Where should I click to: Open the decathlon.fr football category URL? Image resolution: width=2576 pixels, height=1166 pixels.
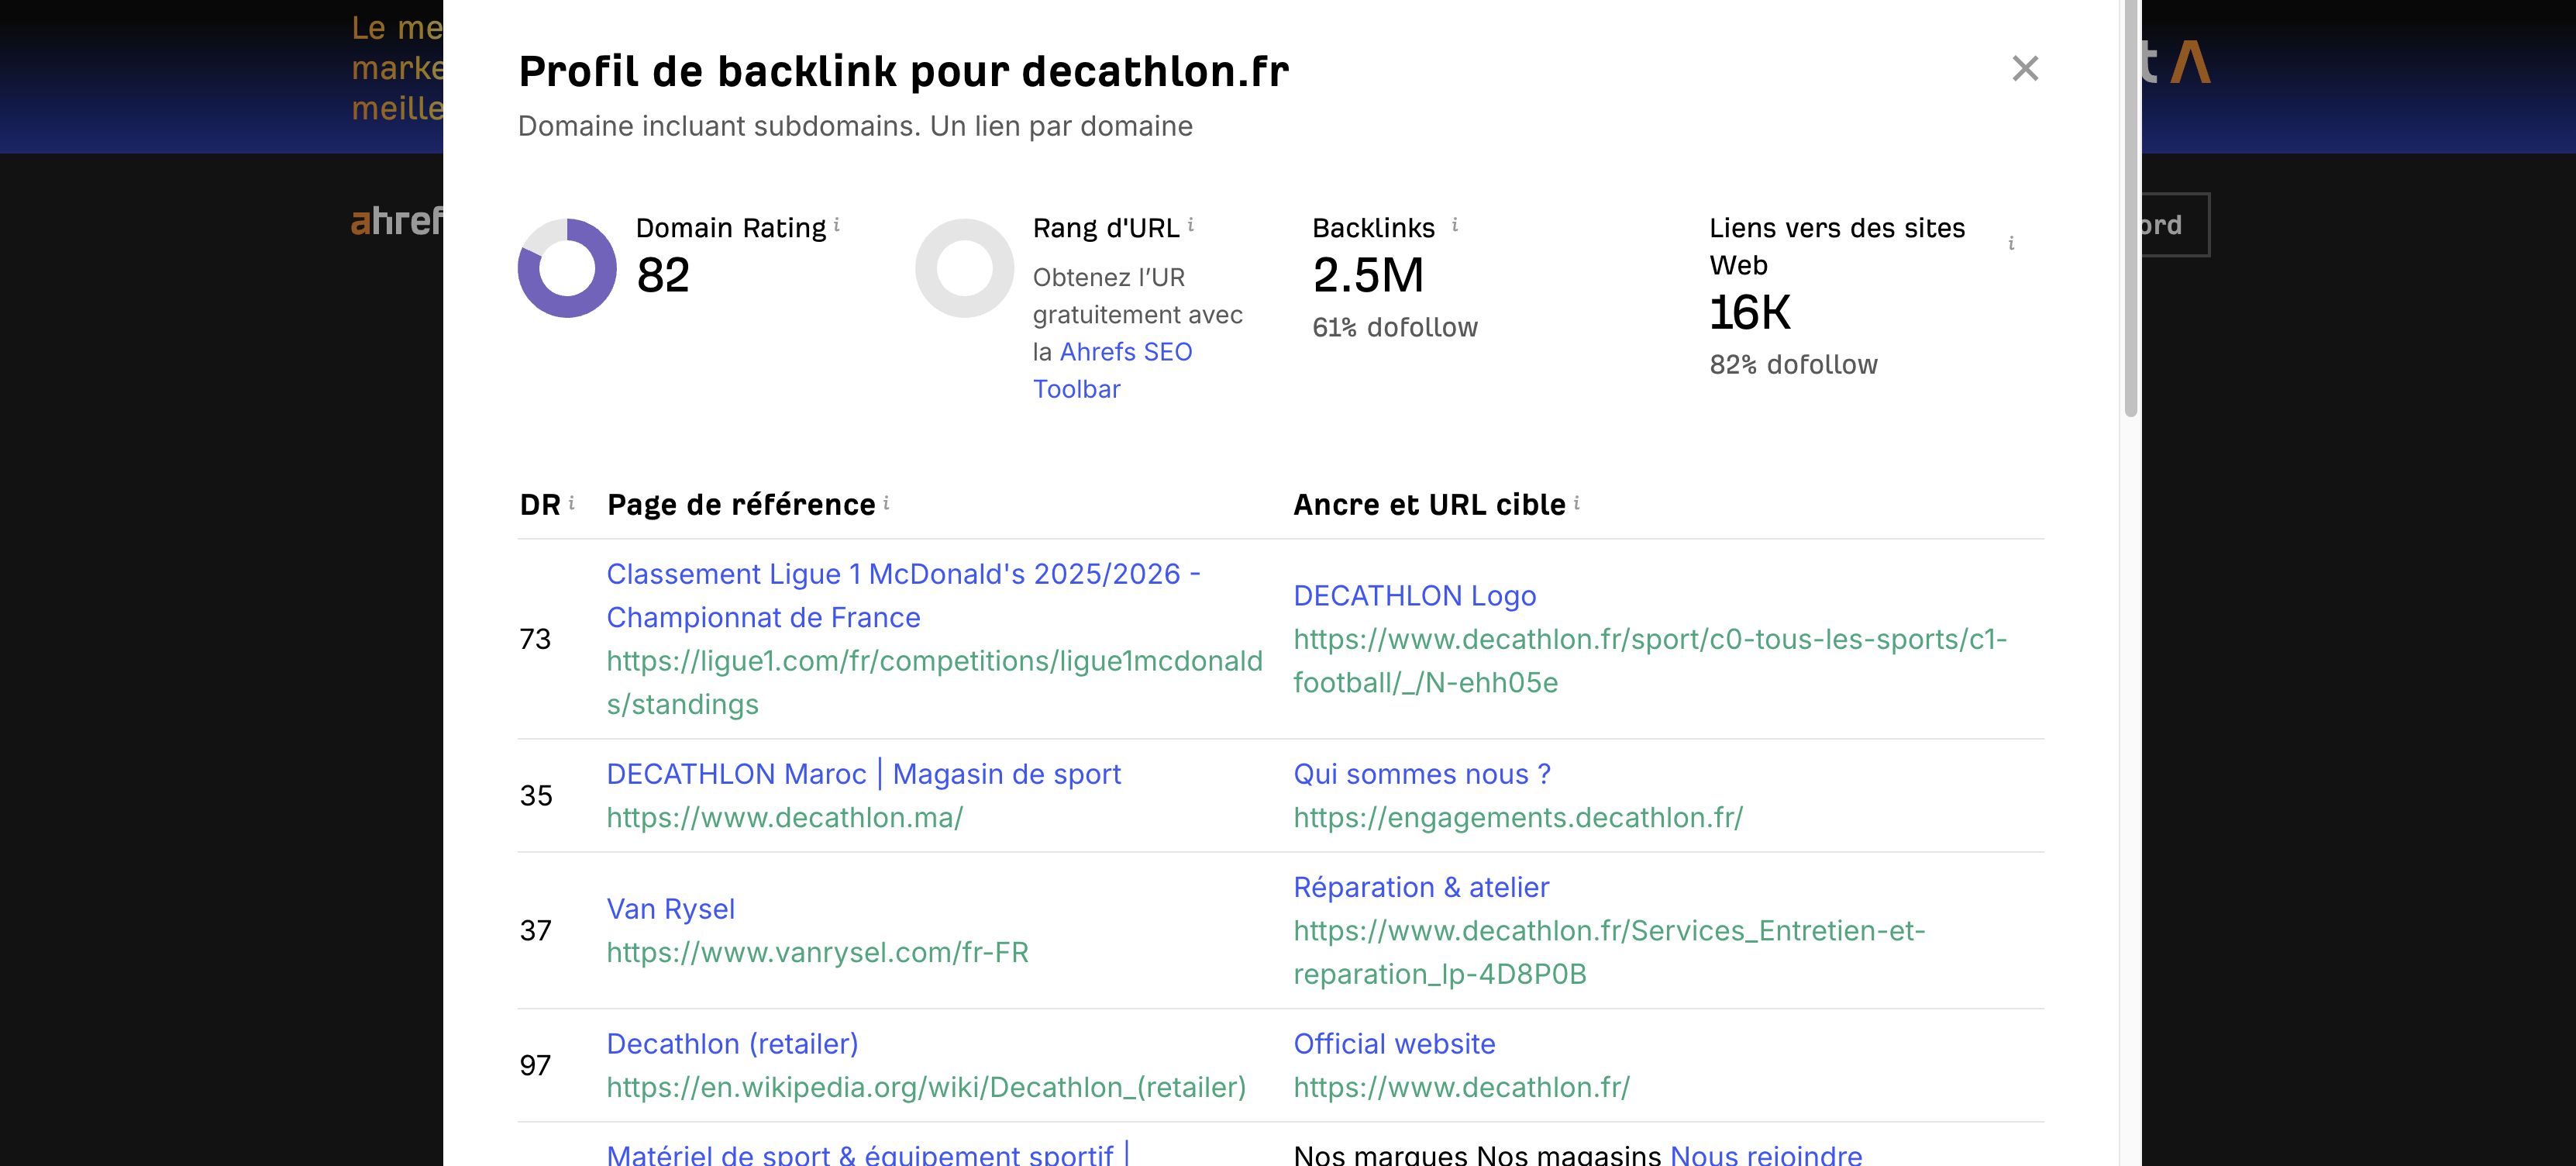pos(1650,660)
